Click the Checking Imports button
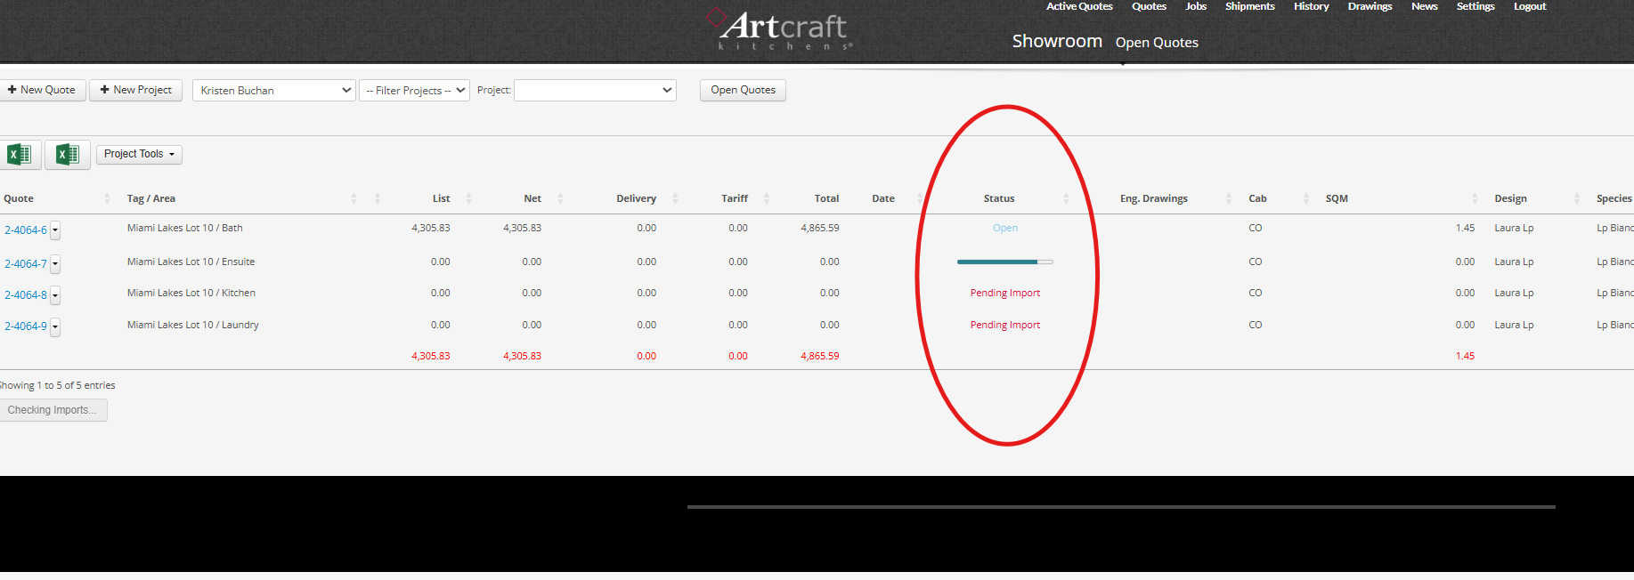The width and height of the screenshot is (1634, 580). [x=53, y=410]
